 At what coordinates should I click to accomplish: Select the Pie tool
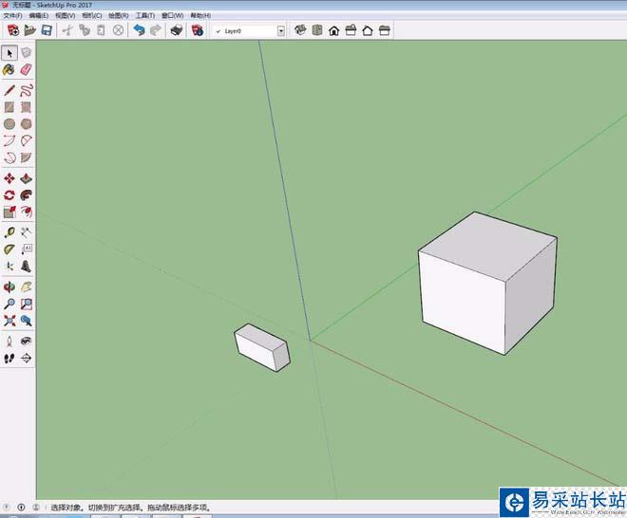(x=26, y=157)
